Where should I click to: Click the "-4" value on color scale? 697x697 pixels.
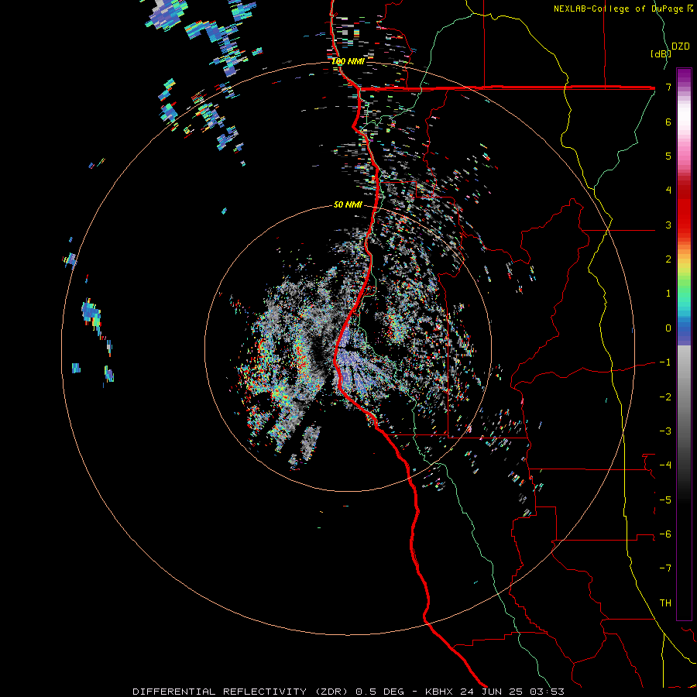665,465
